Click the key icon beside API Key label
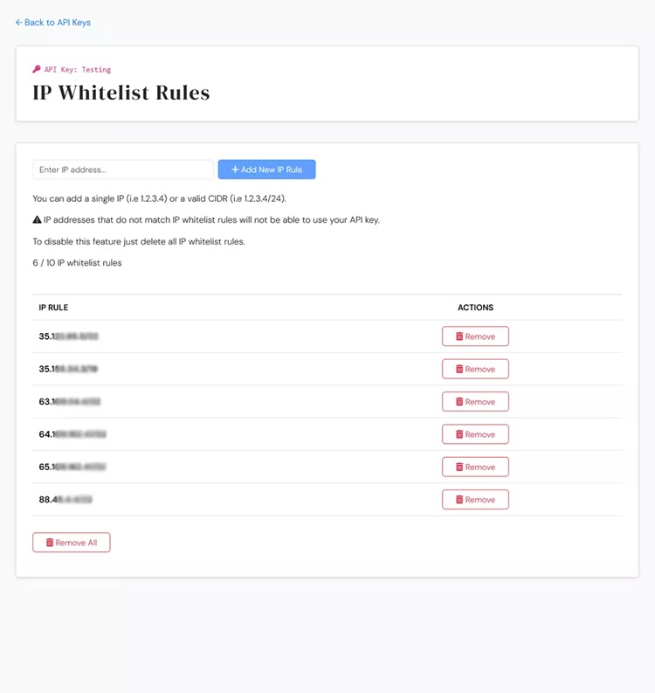This screenshot has height=693, width=655. [x=37, y=69]
